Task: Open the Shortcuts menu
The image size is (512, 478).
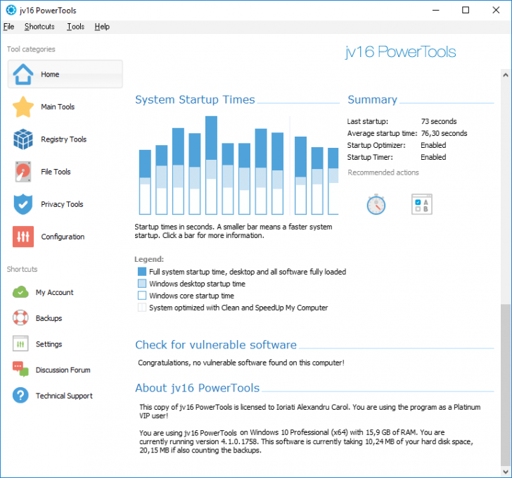Action: (39, 27)
